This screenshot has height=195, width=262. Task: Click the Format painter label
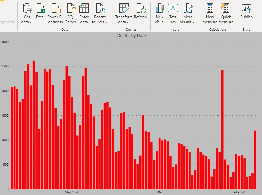(x=7, y=22)
